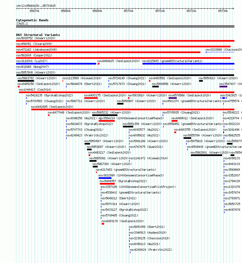Select the nsv832668 (Wong2007) label
Screen dimensions: 242x263
33,67
